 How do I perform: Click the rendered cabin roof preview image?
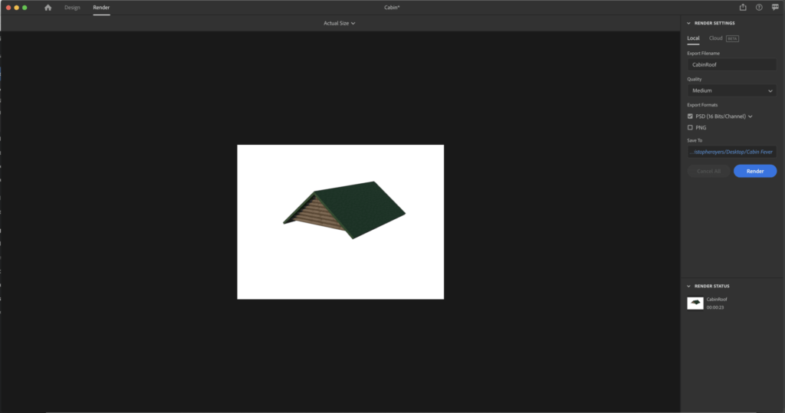340,221
